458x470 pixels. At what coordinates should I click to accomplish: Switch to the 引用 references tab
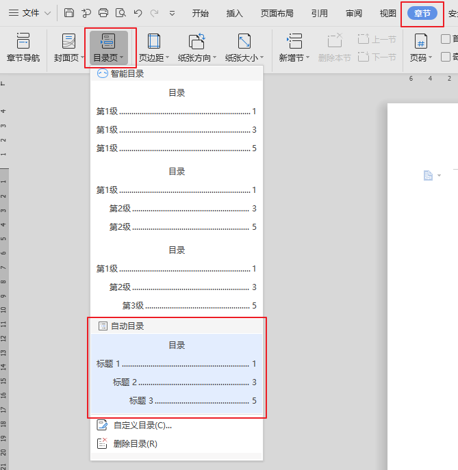click(319, 13)
